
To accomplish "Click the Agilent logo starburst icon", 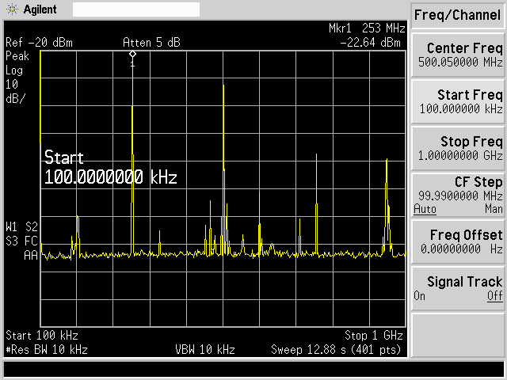I will pyautogui.click(x=13, y=9).
